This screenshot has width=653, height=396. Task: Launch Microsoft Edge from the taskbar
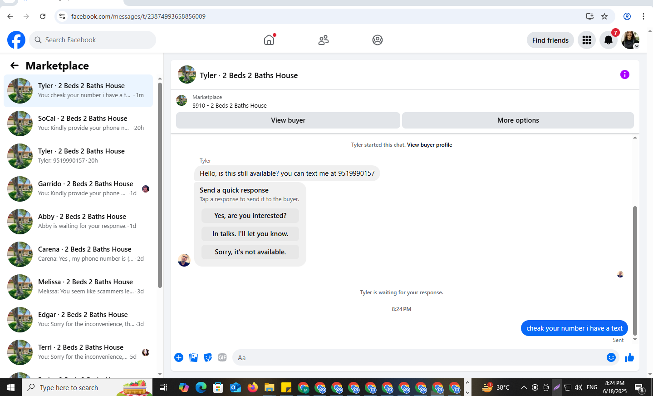(x=201, y=387)
